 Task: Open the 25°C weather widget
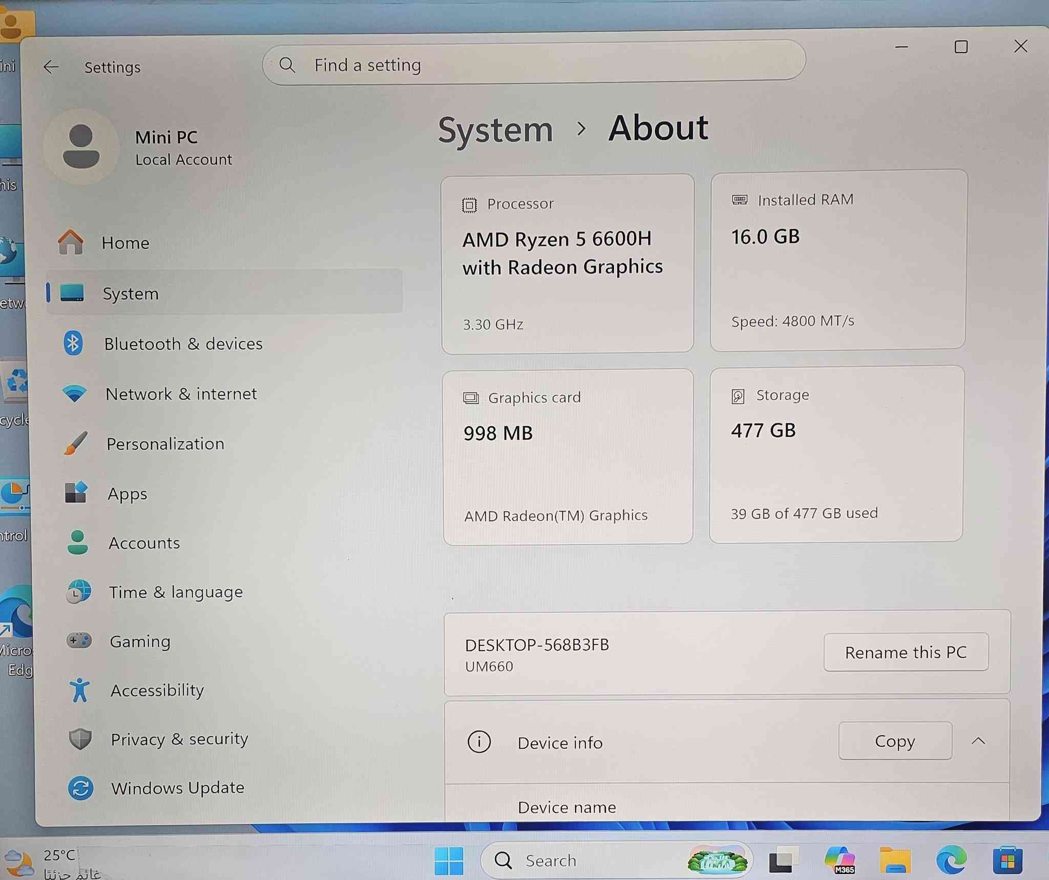tap(54, 863)
